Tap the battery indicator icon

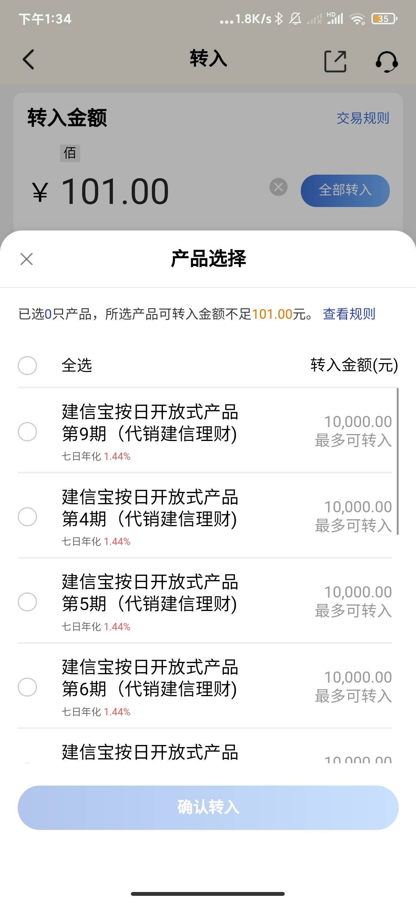384,19
